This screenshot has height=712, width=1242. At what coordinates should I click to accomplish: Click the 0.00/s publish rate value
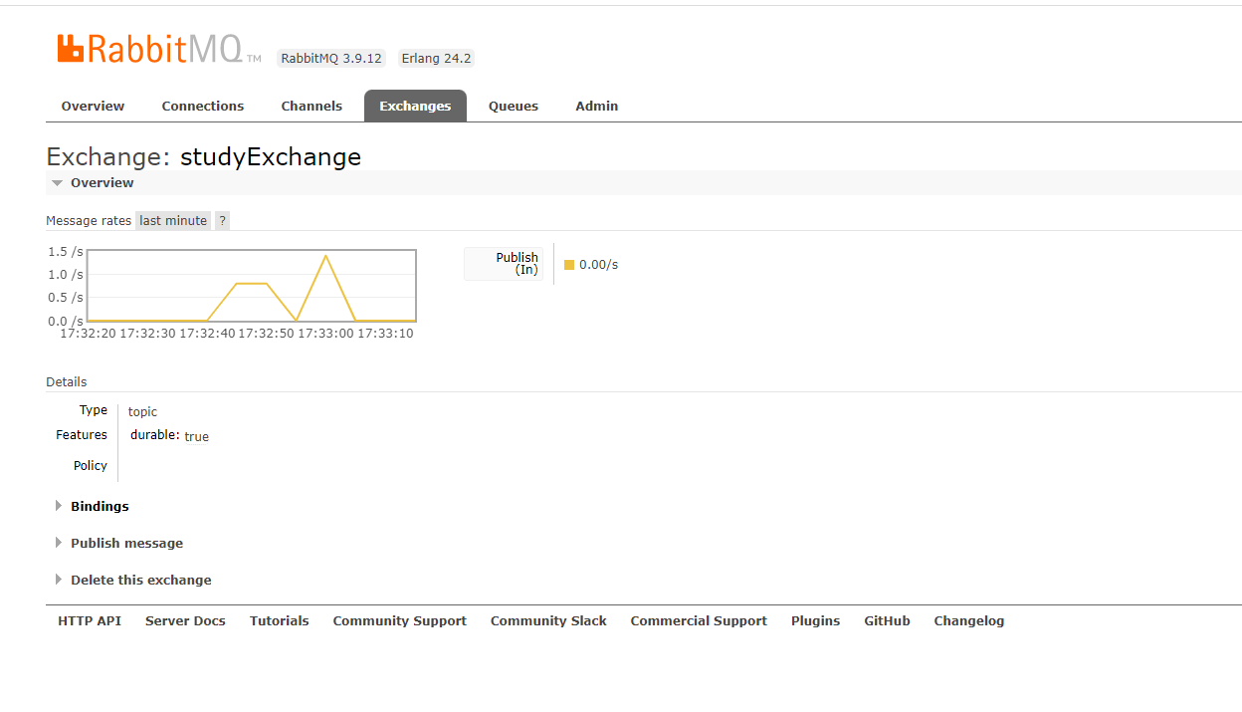tap(598, 265)
